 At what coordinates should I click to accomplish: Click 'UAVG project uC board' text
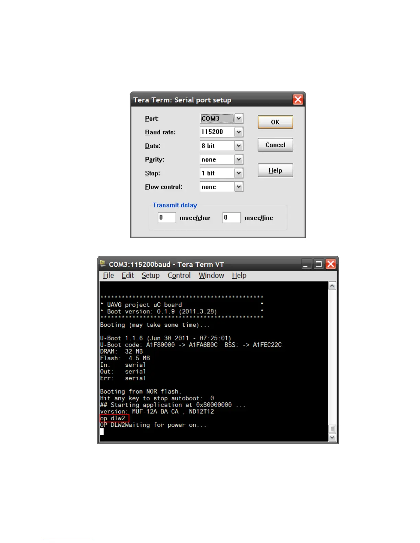point(144,305)
